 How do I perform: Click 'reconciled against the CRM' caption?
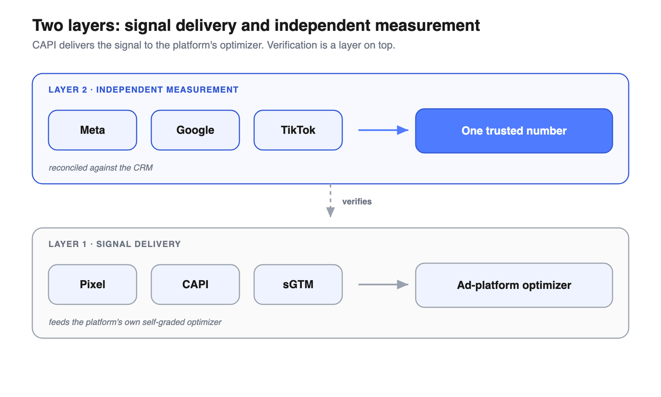101,167
